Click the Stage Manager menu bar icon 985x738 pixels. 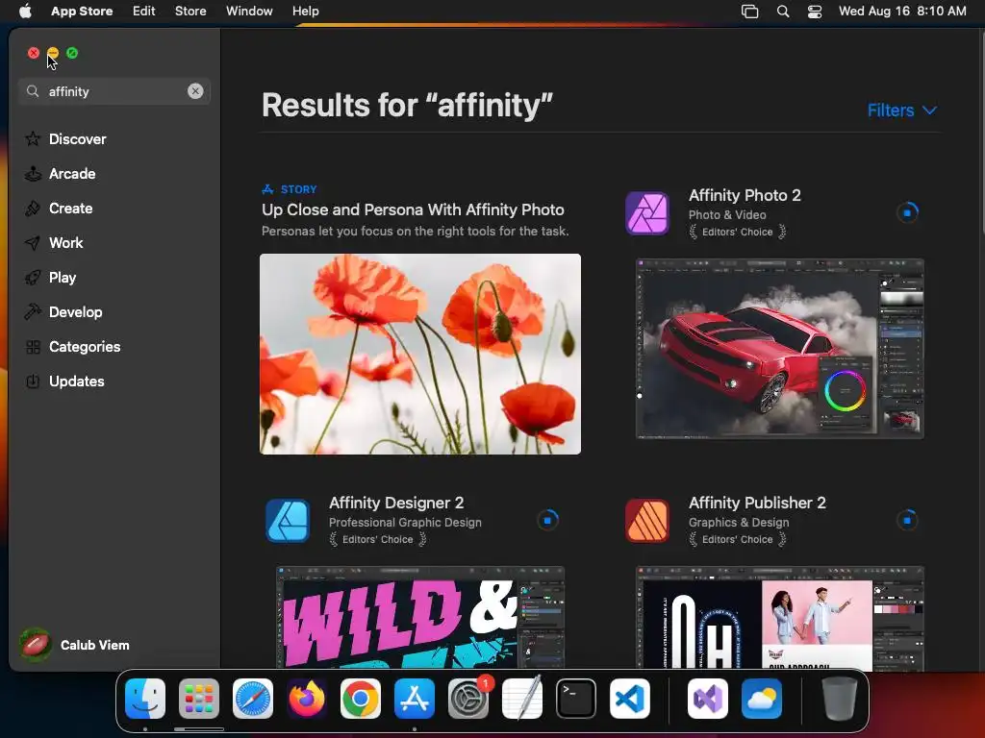[750, 12]
